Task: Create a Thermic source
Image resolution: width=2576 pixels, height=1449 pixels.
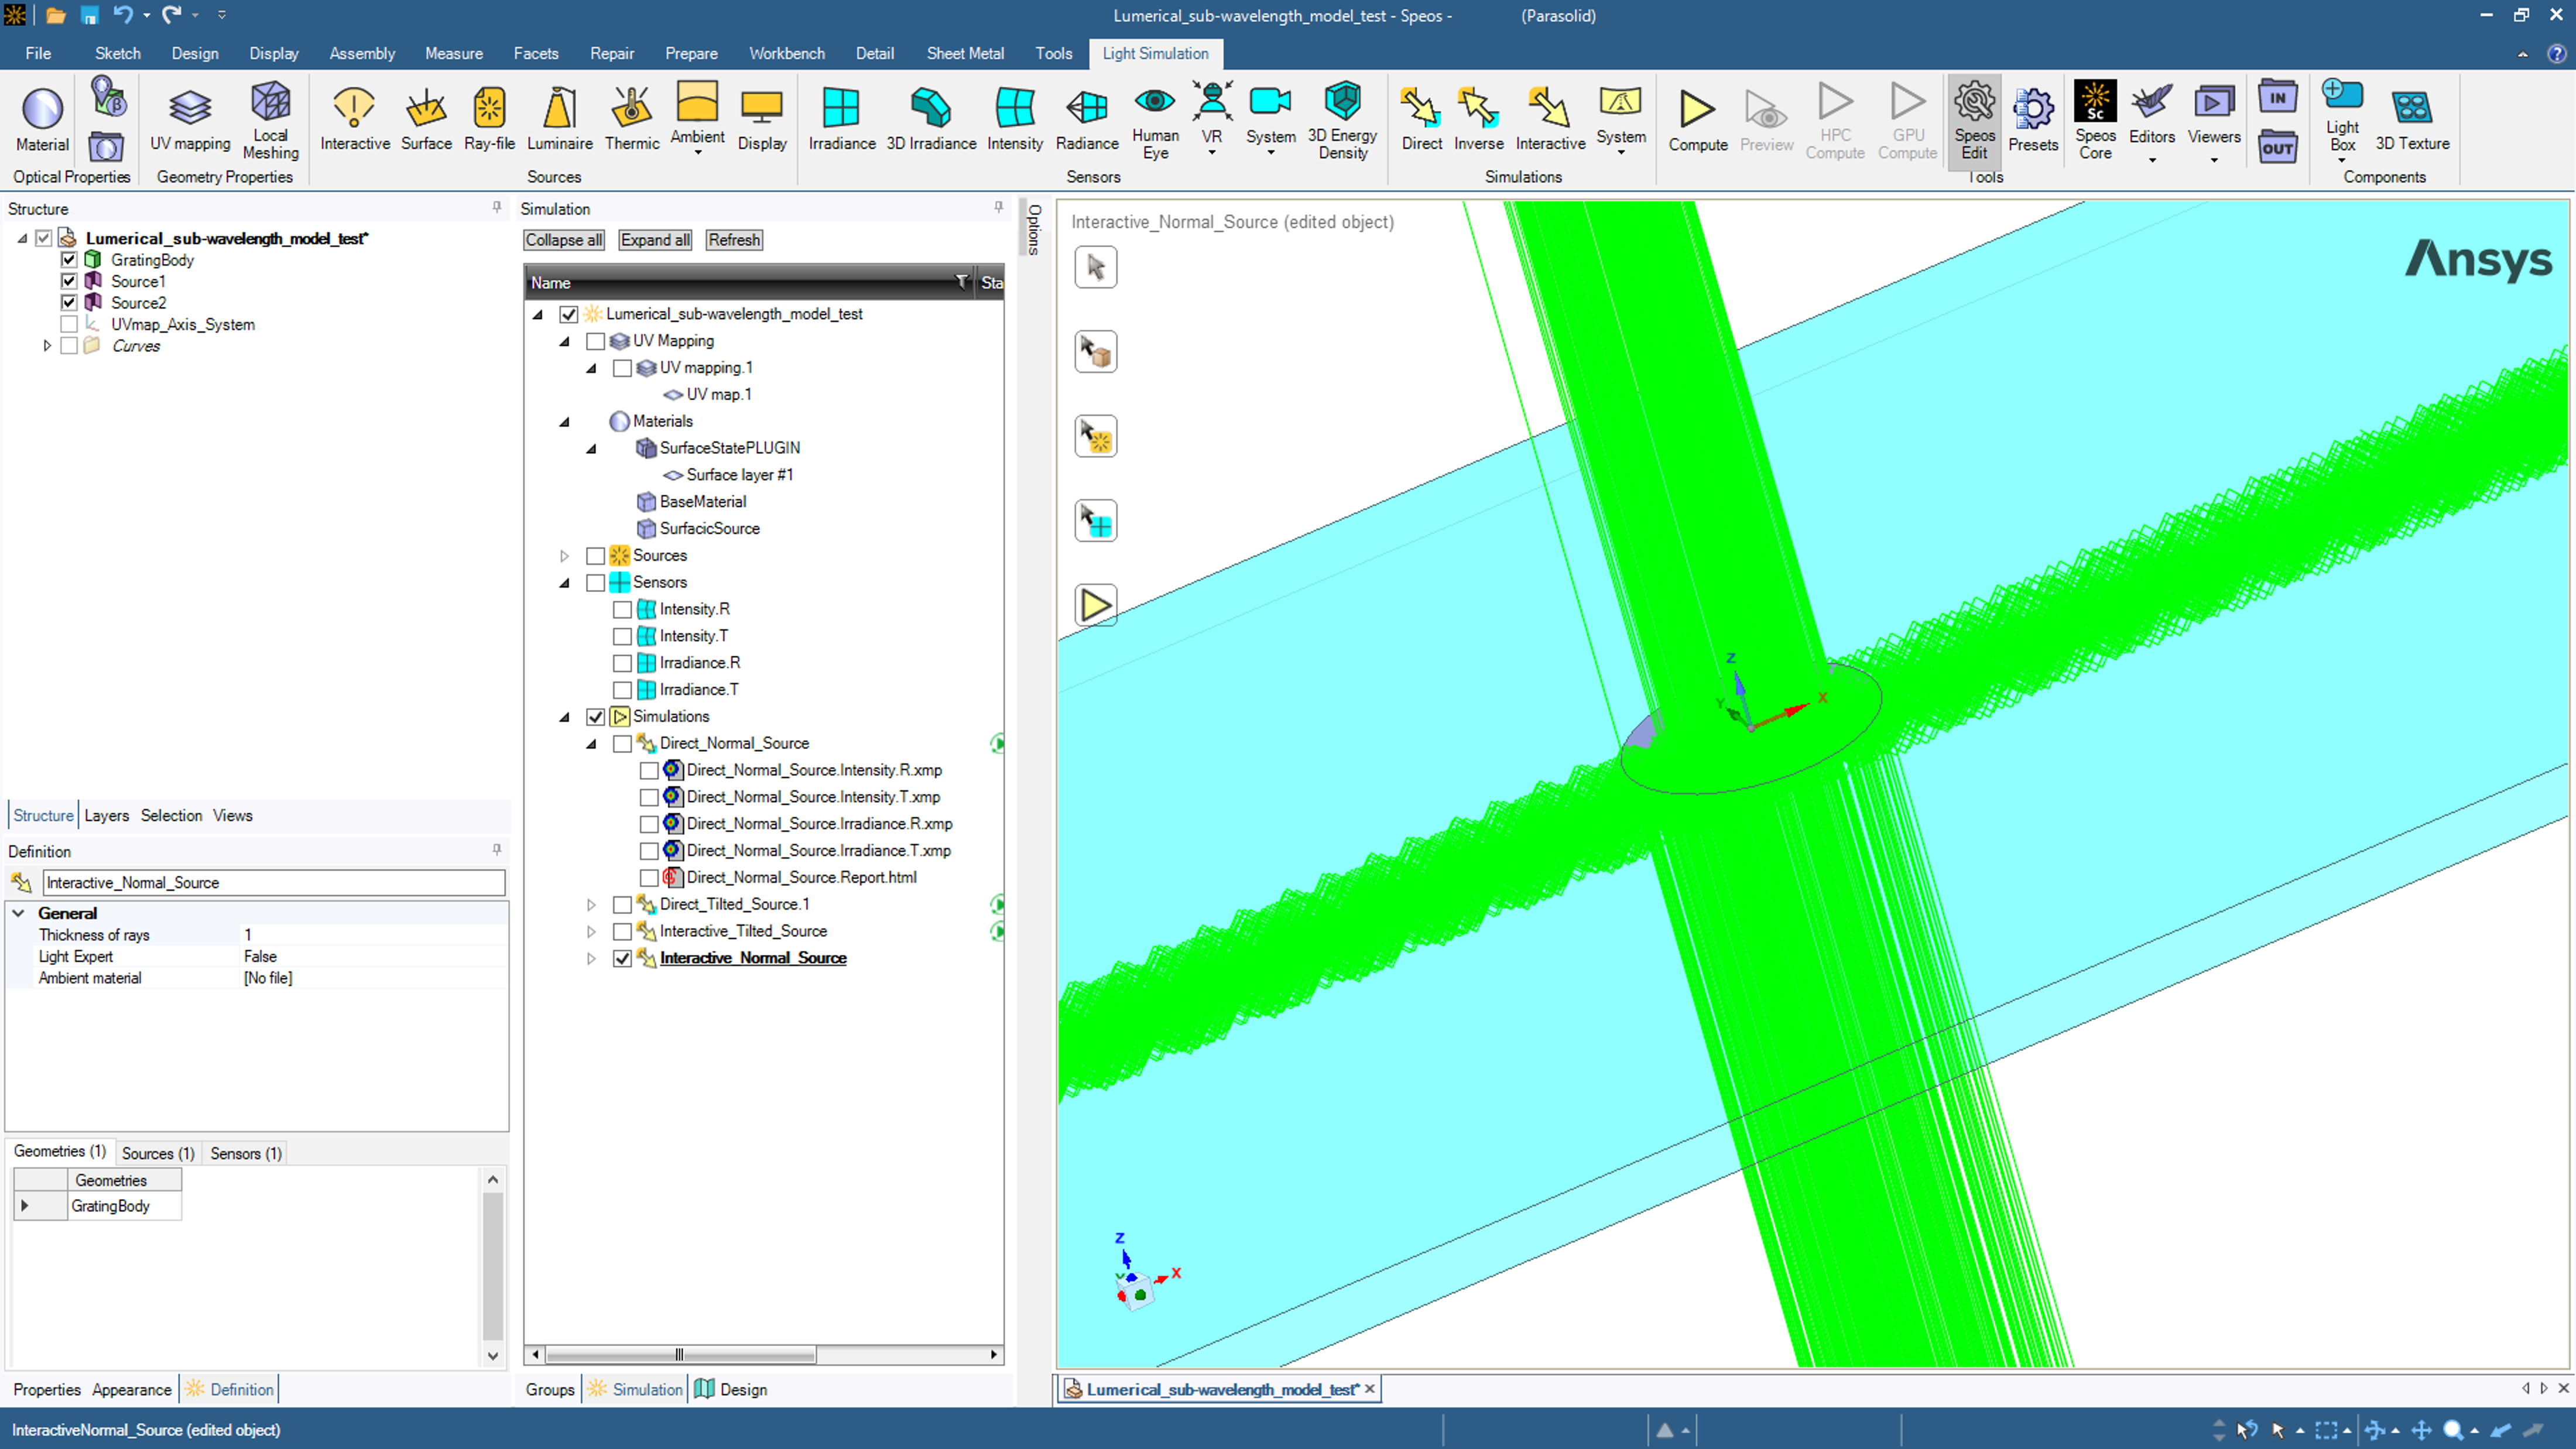Action: (632, 119)
